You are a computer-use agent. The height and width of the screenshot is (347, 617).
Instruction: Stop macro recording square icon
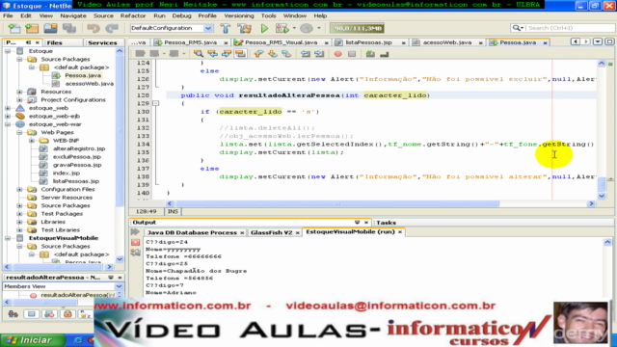pyautogui.click(x=352, y=54)
